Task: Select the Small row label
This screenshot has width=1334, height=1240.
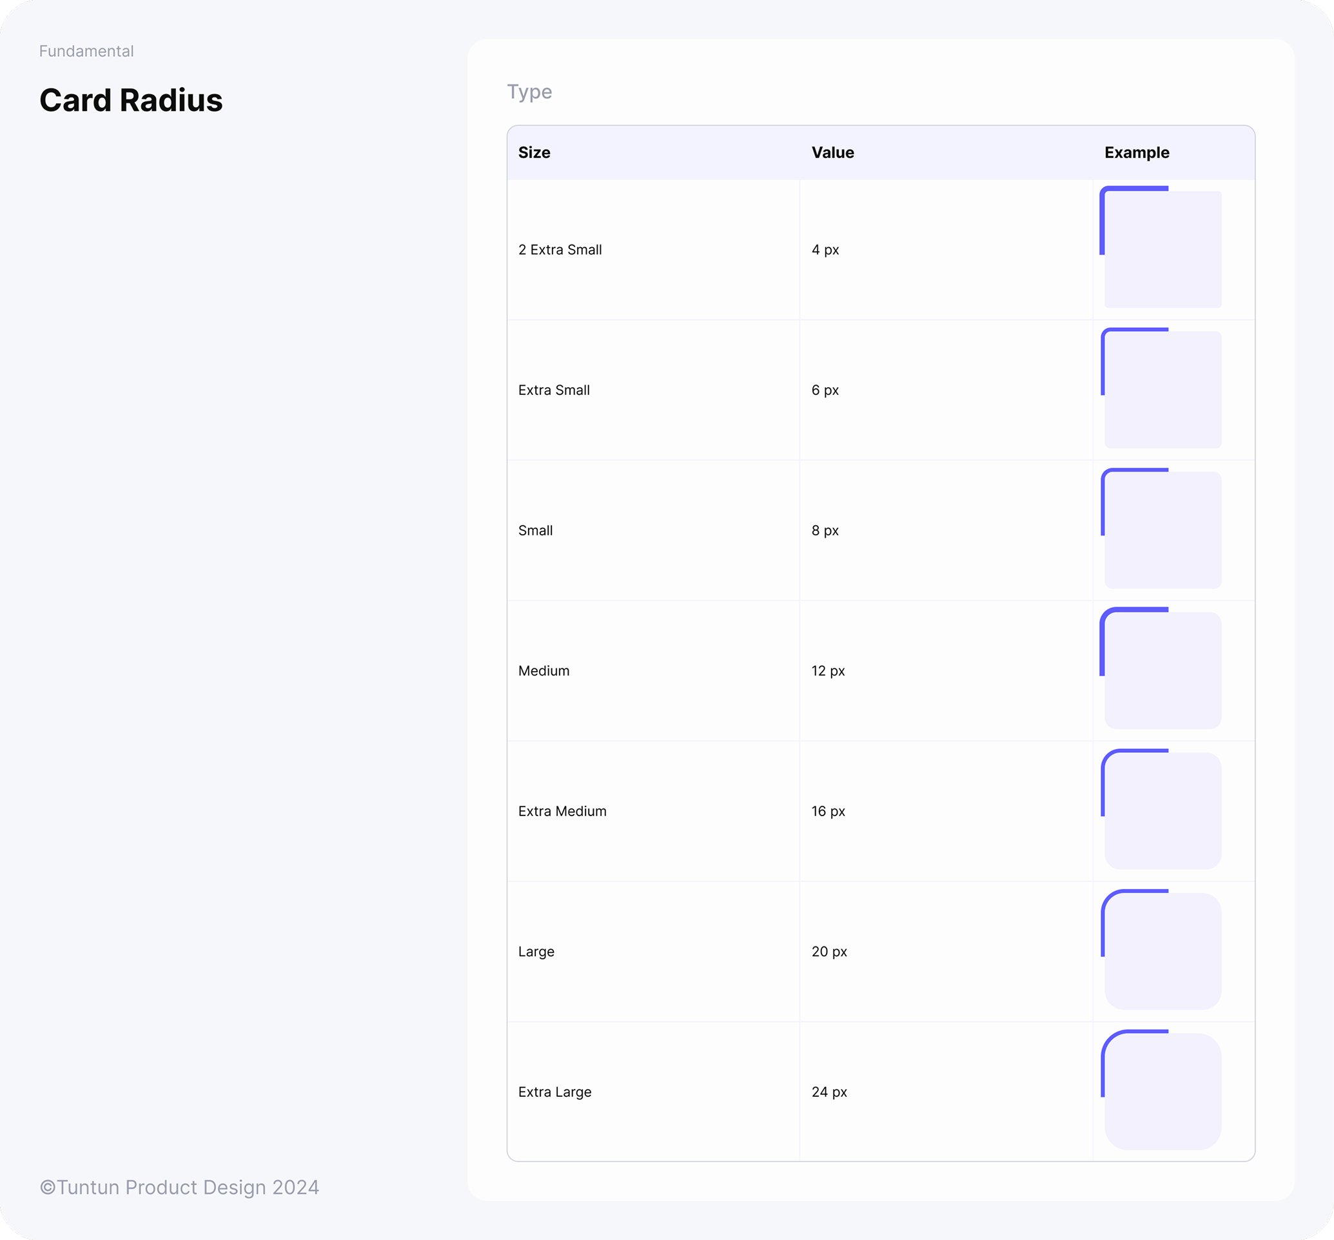Action: tap(535, 530)
